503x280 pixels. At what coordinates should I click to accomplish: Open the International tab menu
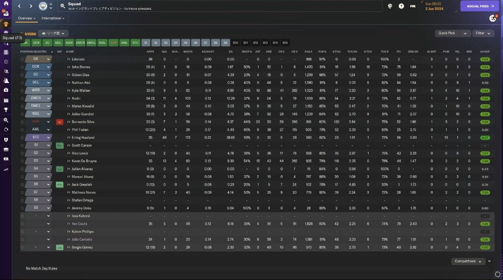point(53,18)
